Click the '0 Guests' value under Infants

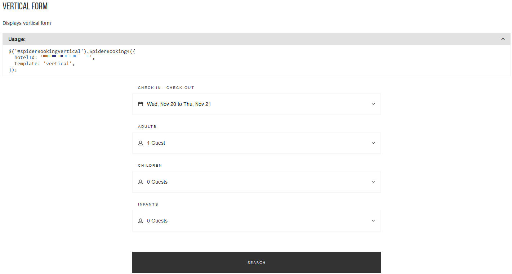click(x=157, y=221)
